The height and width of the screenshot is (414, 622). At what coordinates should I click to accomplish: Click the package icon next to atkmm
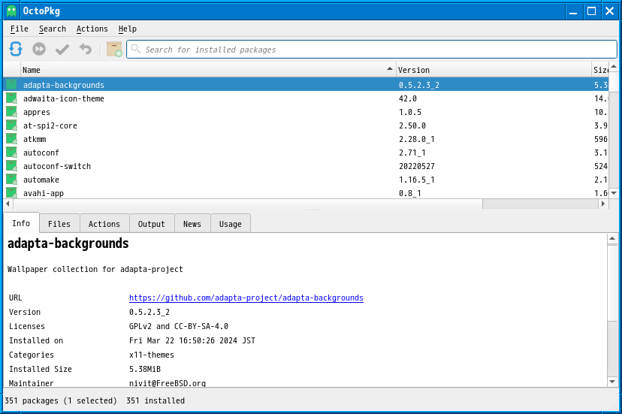tap(11, 139)
